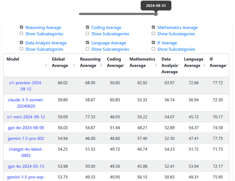Click the Global Average header text
This screenshot has width=235, height=181.
(60, 62)
